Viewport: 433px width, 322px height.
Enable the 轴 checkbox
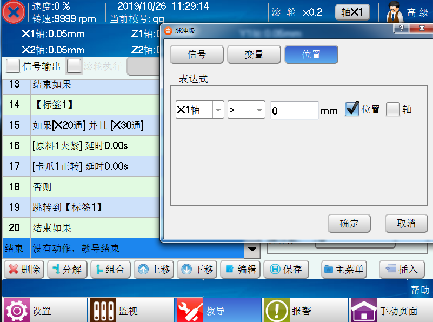coord(393,109)
